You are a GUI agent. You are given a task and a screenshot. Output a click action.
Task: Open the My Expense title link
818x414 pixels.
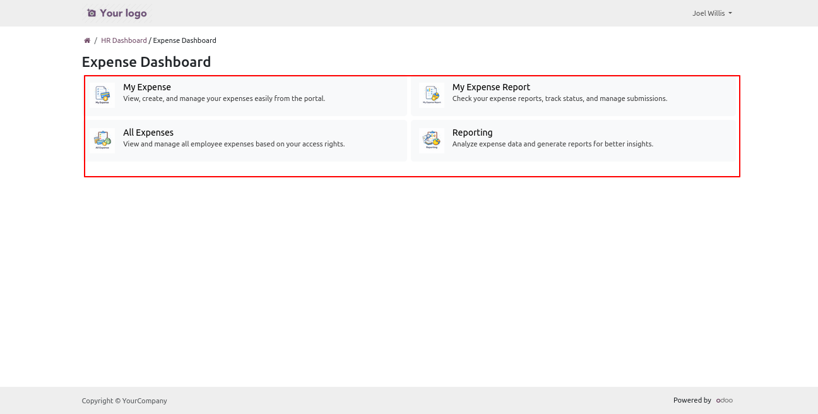147,87
